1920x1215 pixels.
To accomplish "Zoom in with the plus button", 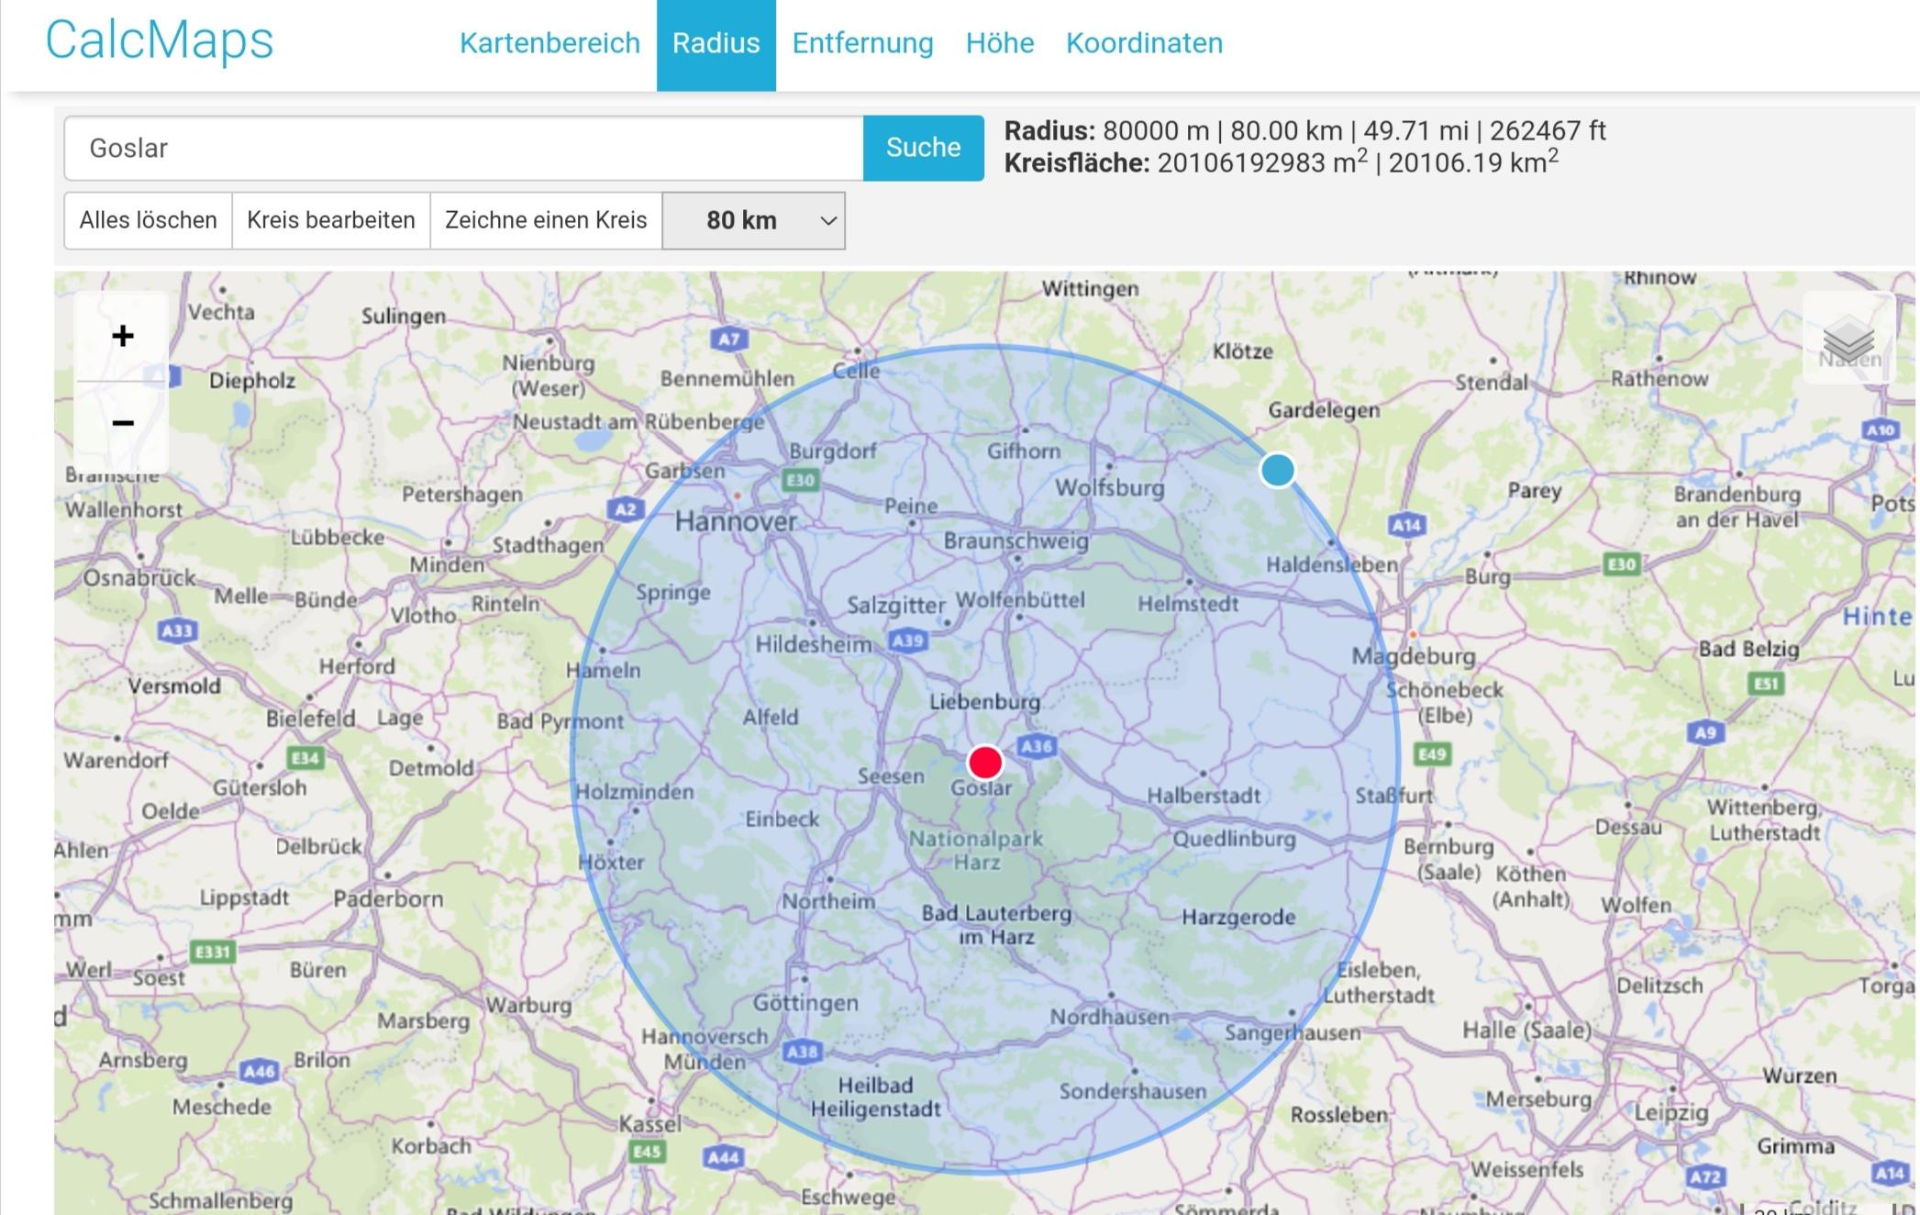I will tap(122, 336).
